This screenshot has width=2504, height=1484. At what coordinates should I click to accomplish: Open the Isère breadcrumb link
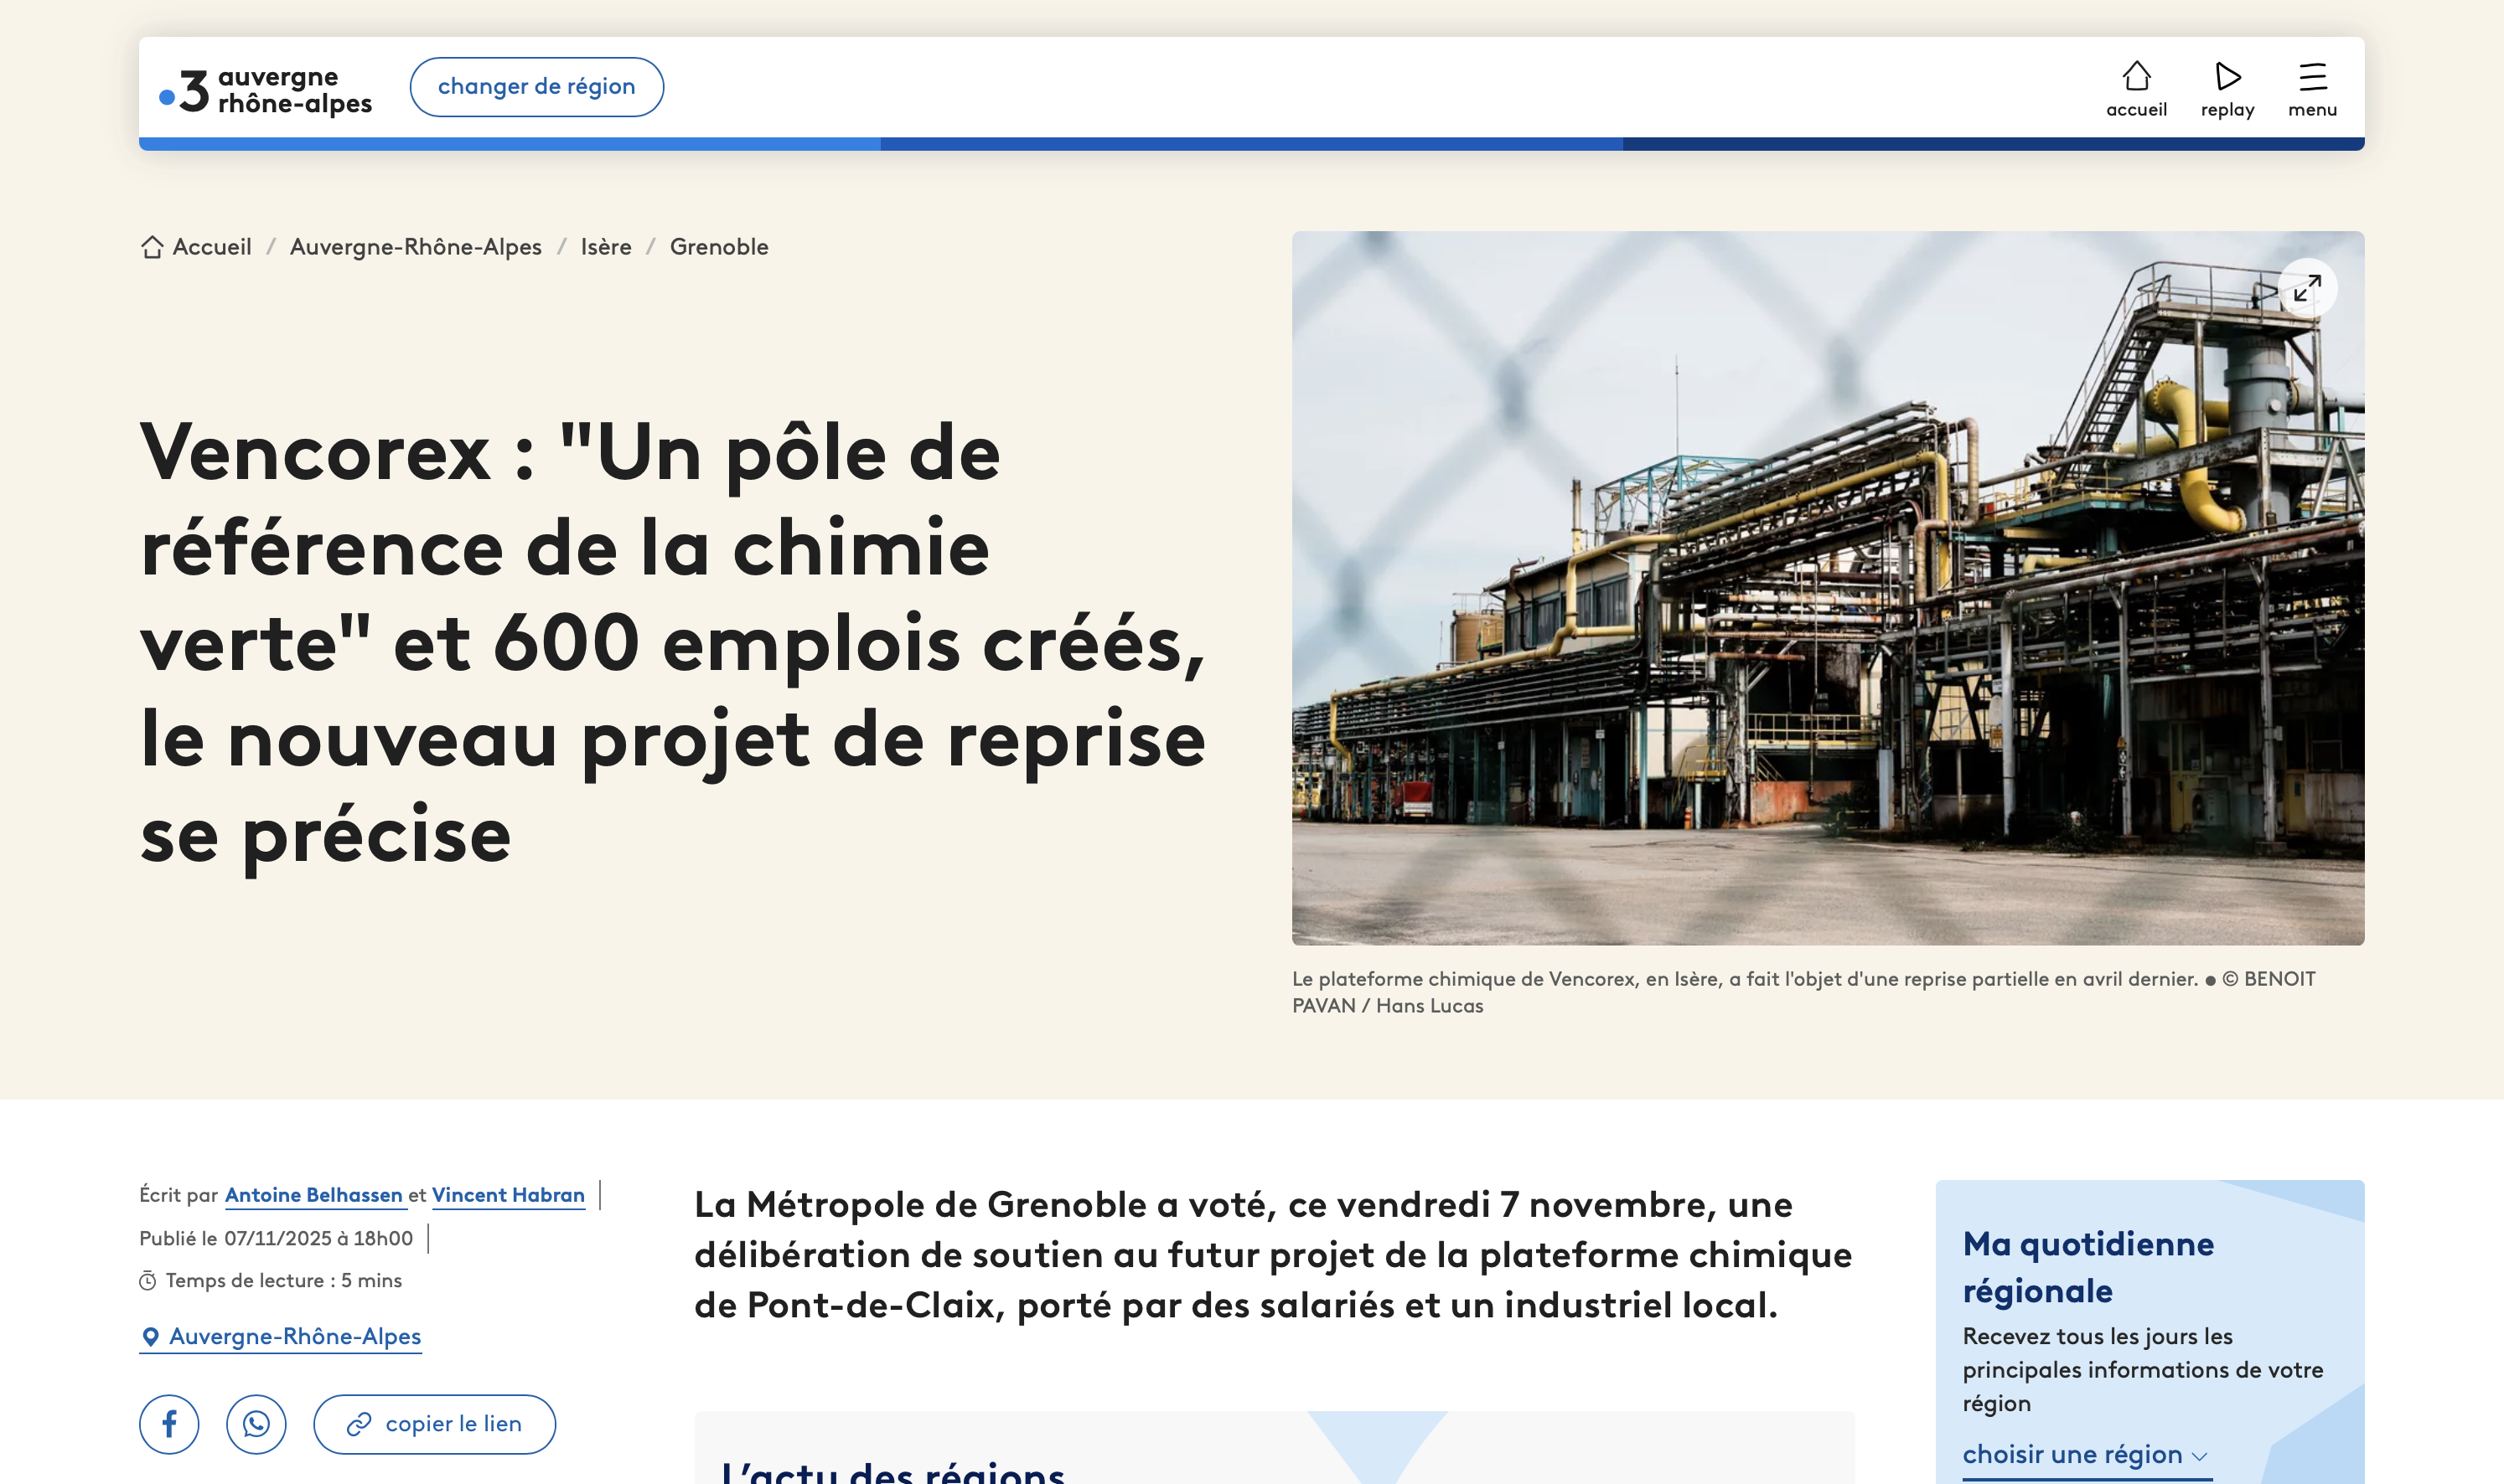605,247
